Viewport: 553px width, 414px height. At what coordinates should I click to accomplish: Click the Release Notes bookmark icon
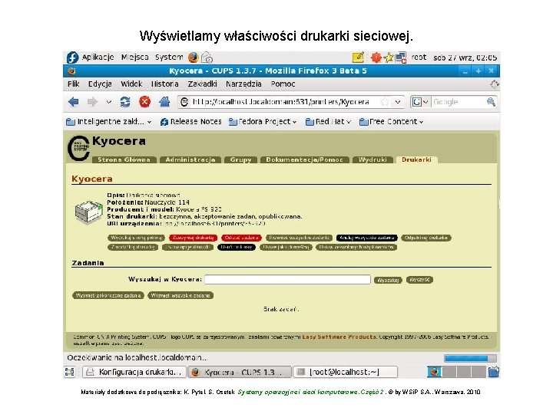point(164,122)
